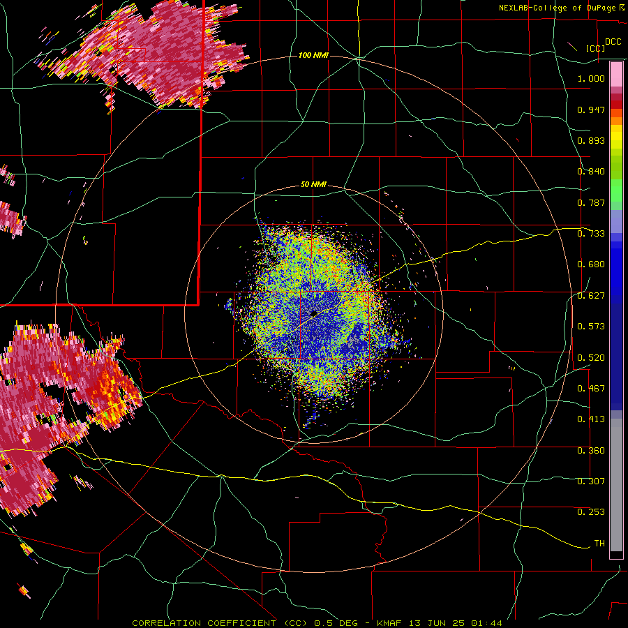The width and height of the screenshot is (628, 628).
Task: Pick the lavender-blue swatch on the color bar
Action: pyautogui.click(x=616, y=221)
